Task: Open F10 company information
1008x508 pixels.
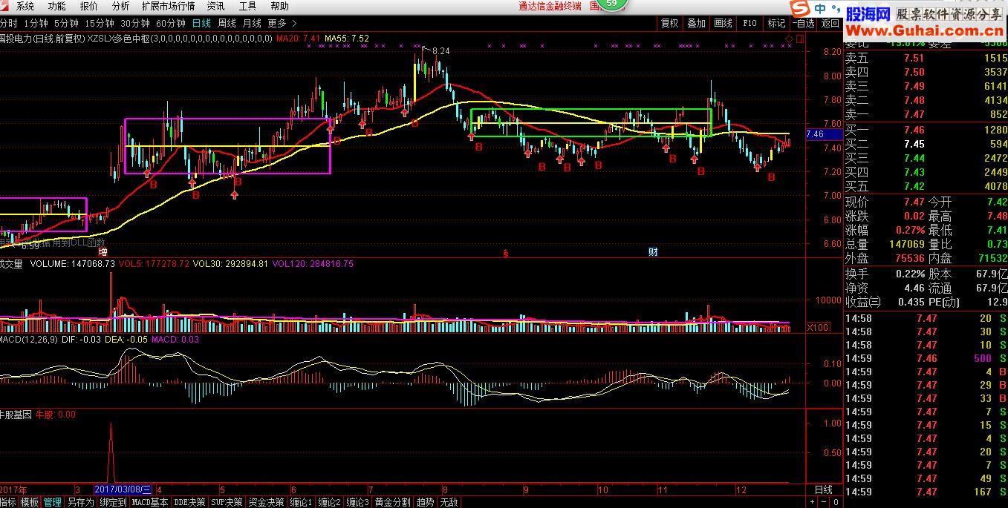Action: [750, 23]
